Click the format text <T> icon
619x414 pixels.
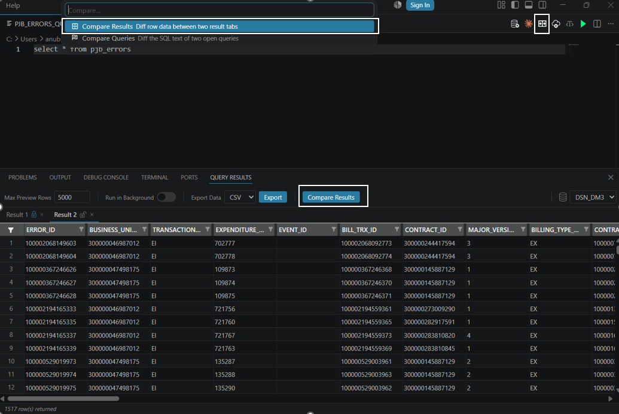point(569,24)
